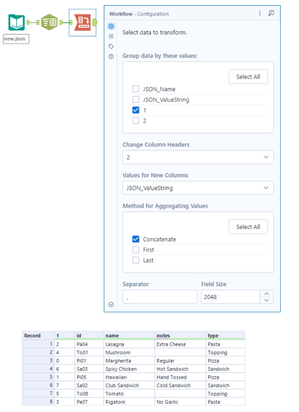Open the Help panel via the question mark icon

point(111,56)
